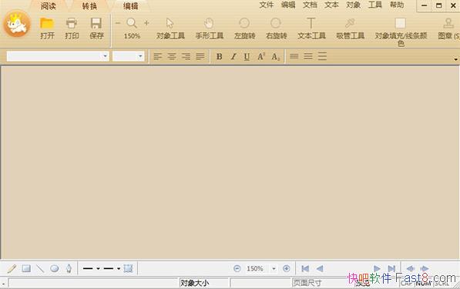Open the second line style dropdown
The image size is (460, 289).
(119, 268)
